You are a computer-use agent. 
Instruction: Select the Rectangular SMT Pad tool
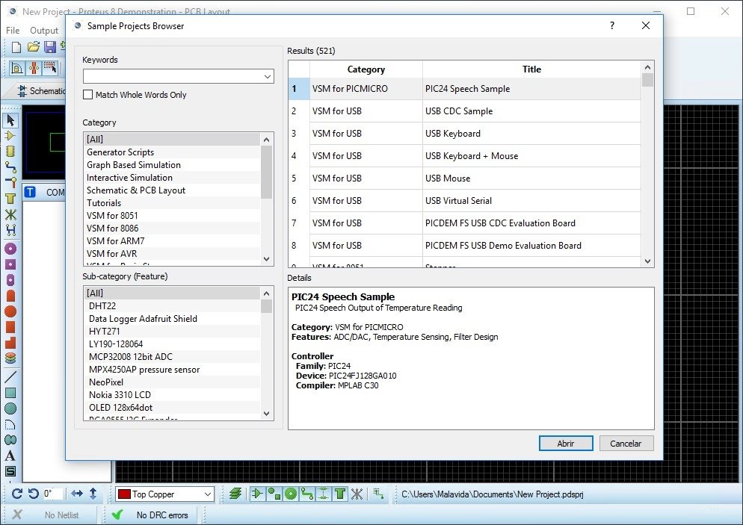click(10, 327)
